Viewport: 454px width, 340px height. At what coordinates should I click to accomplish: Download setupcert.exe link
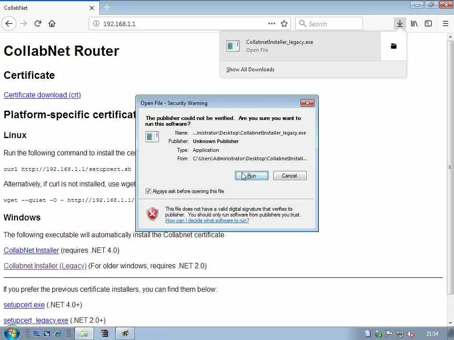click(x=24, y=305)
